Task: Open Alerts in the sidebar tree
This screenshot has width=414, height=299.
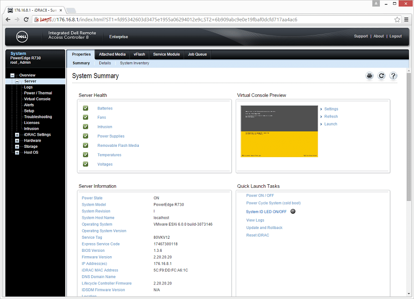Action: tap(29, 105)
